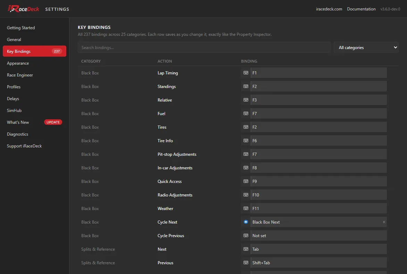The image size is (407, 274).
Task: Click the keyboard icon in Fuel row
Action: click(246, 113)
